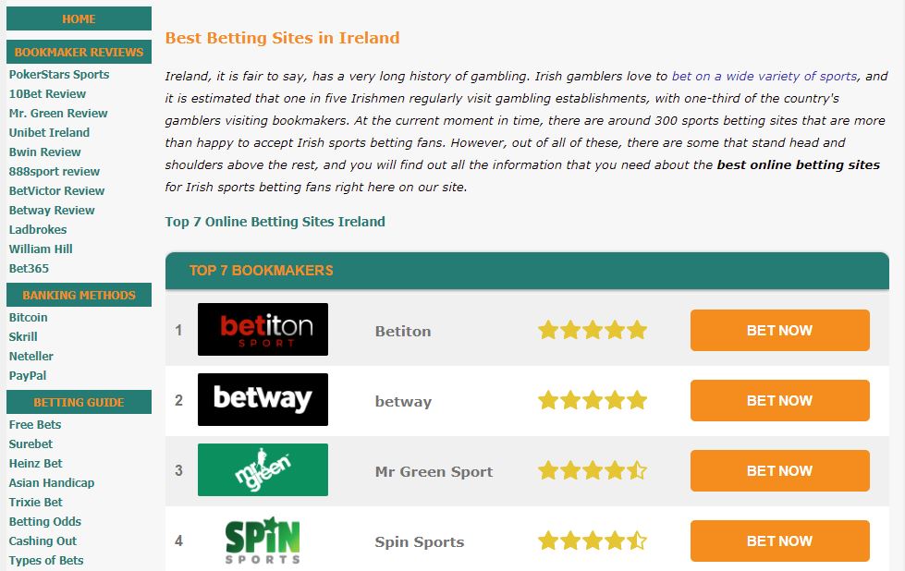
Task: Click the Mr Green logo
Action: coord(263,470)
